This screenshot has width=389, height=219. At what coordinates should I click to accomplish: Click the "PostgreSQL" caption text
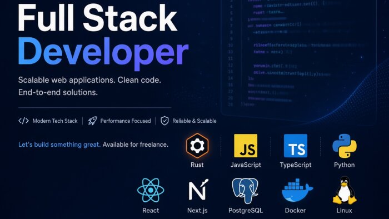pyautogui.click(x=246, y=211)
